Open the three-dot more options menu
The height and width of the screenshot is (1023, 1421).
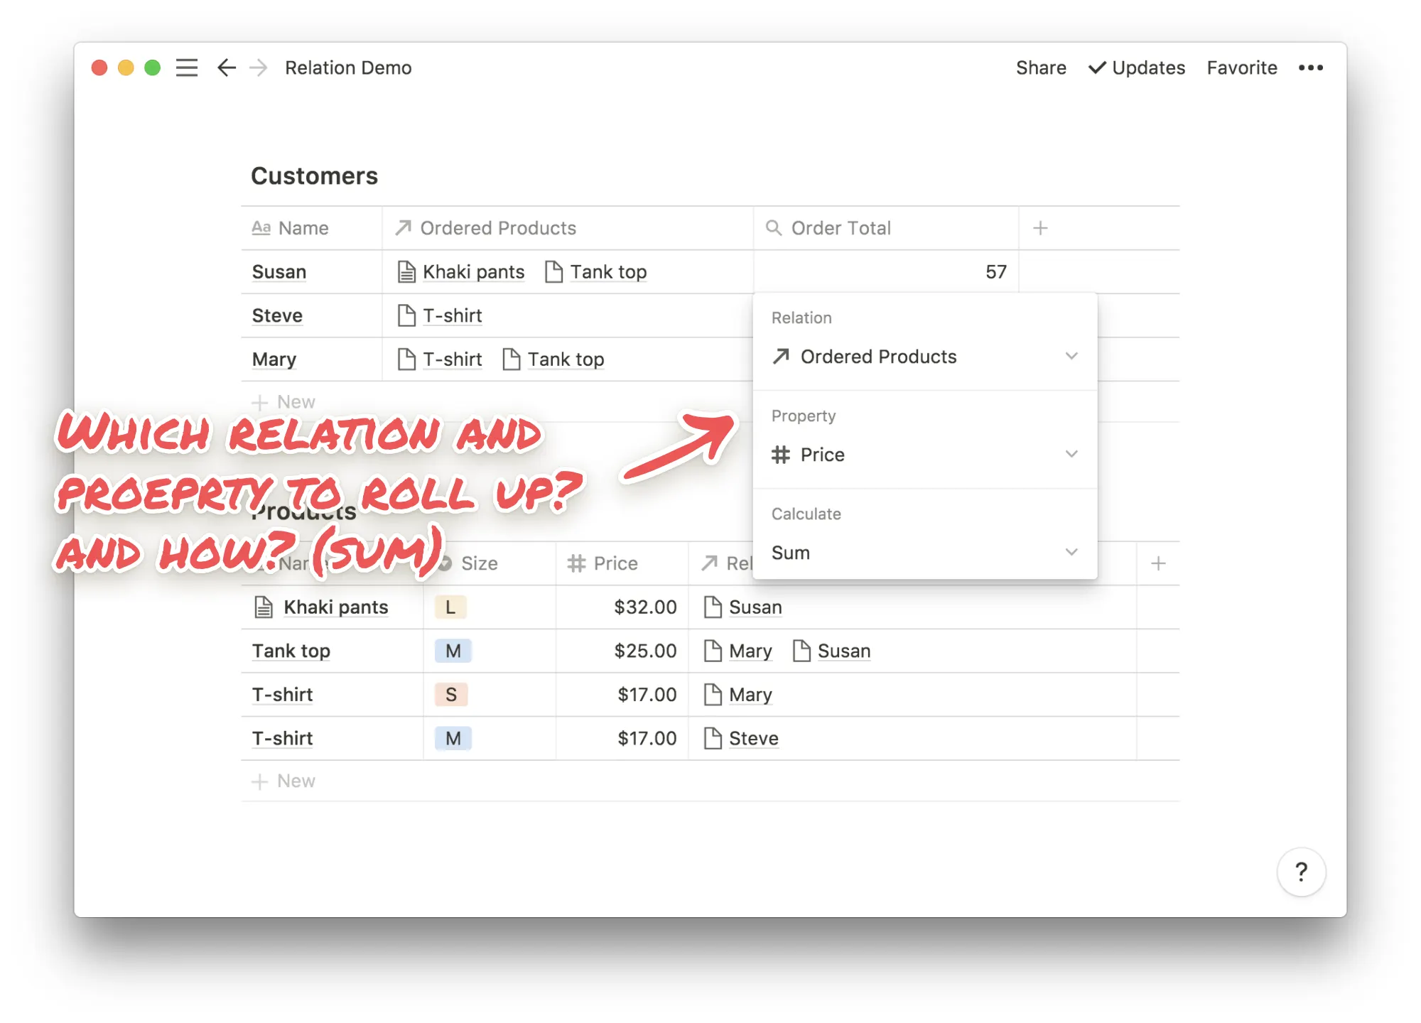click(1310, 67)
